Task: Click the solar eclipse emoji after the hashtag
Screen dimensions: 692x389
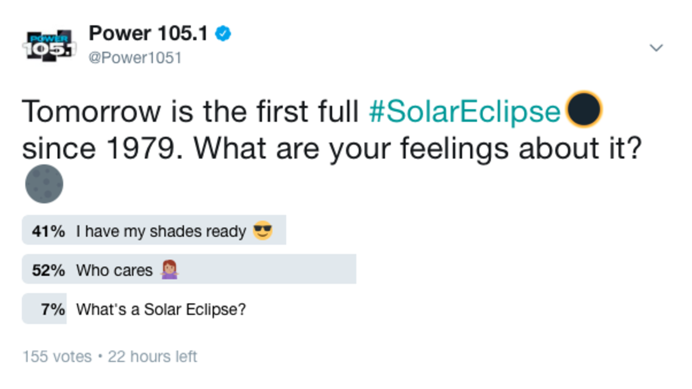Action: (x=584, y=110)
